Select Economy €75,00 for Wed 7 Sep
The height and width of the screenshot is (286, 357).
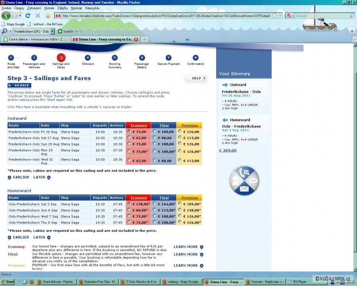coord(129,216)
